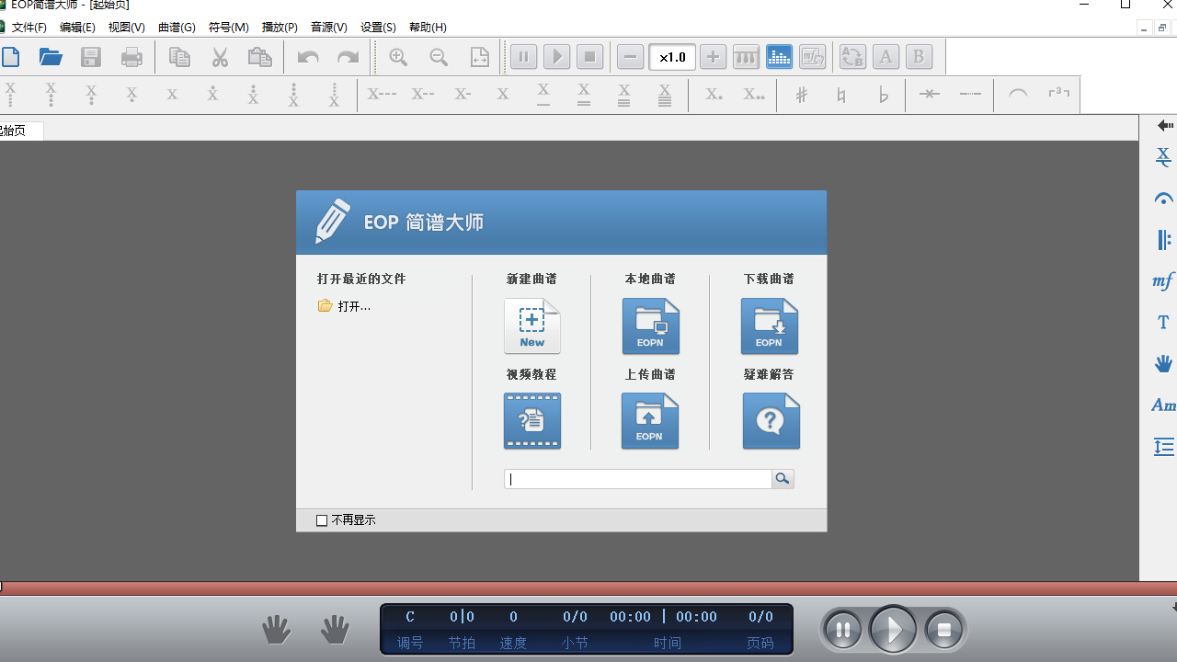The width and height of the screenshot is (1177, 662).
Task: Click the B section marker button
Action: [919, 57]
